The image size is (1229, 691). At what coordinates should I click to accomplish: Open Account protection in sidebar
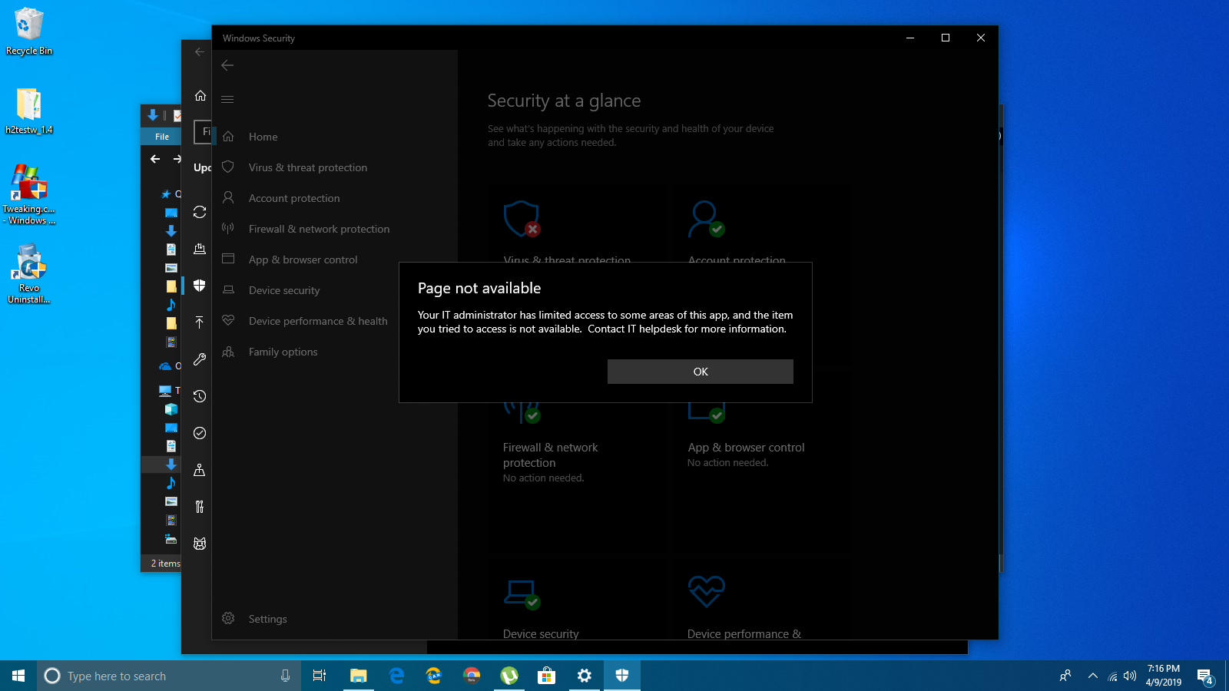335,198
